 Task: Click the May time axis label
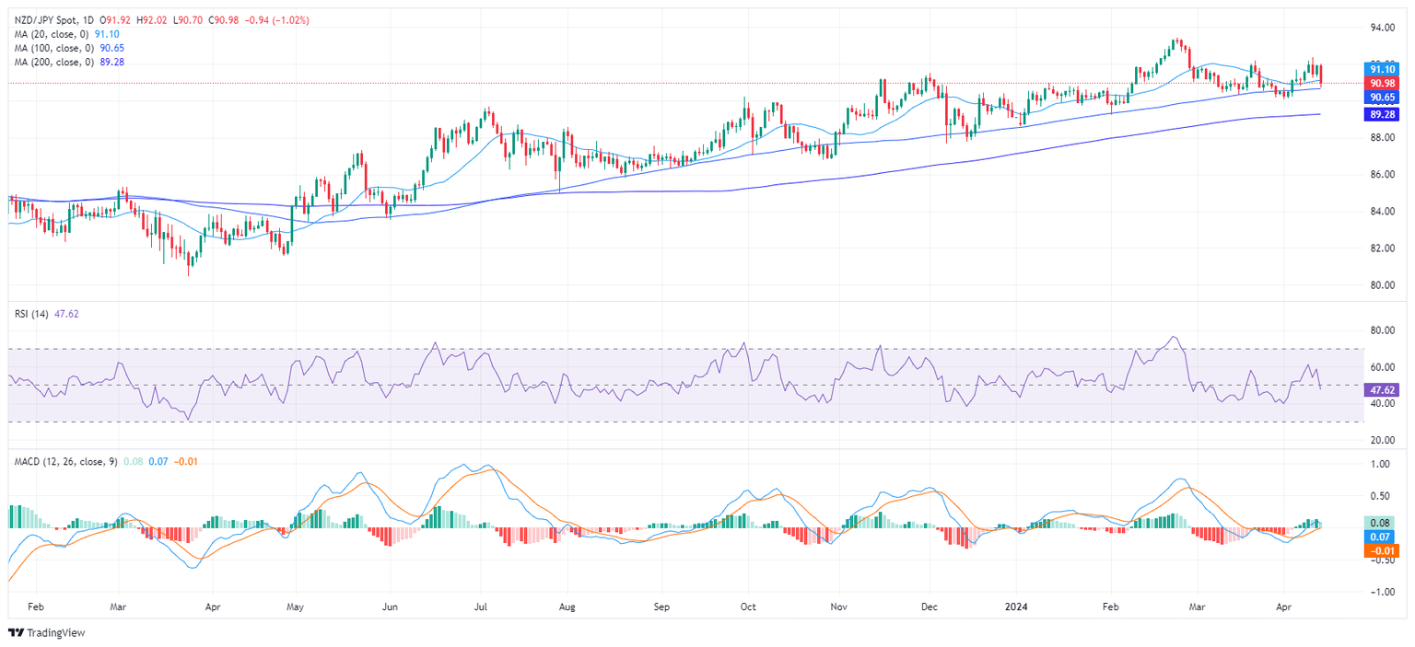pos(296,608)
